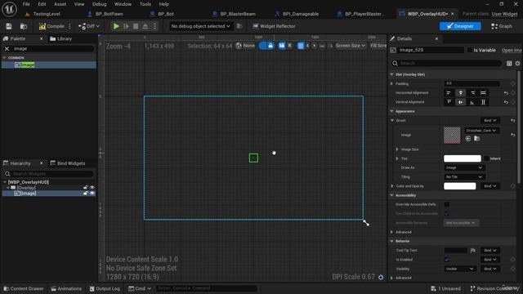
Task: Open the File menu
Action: click(x=26, y=4)
